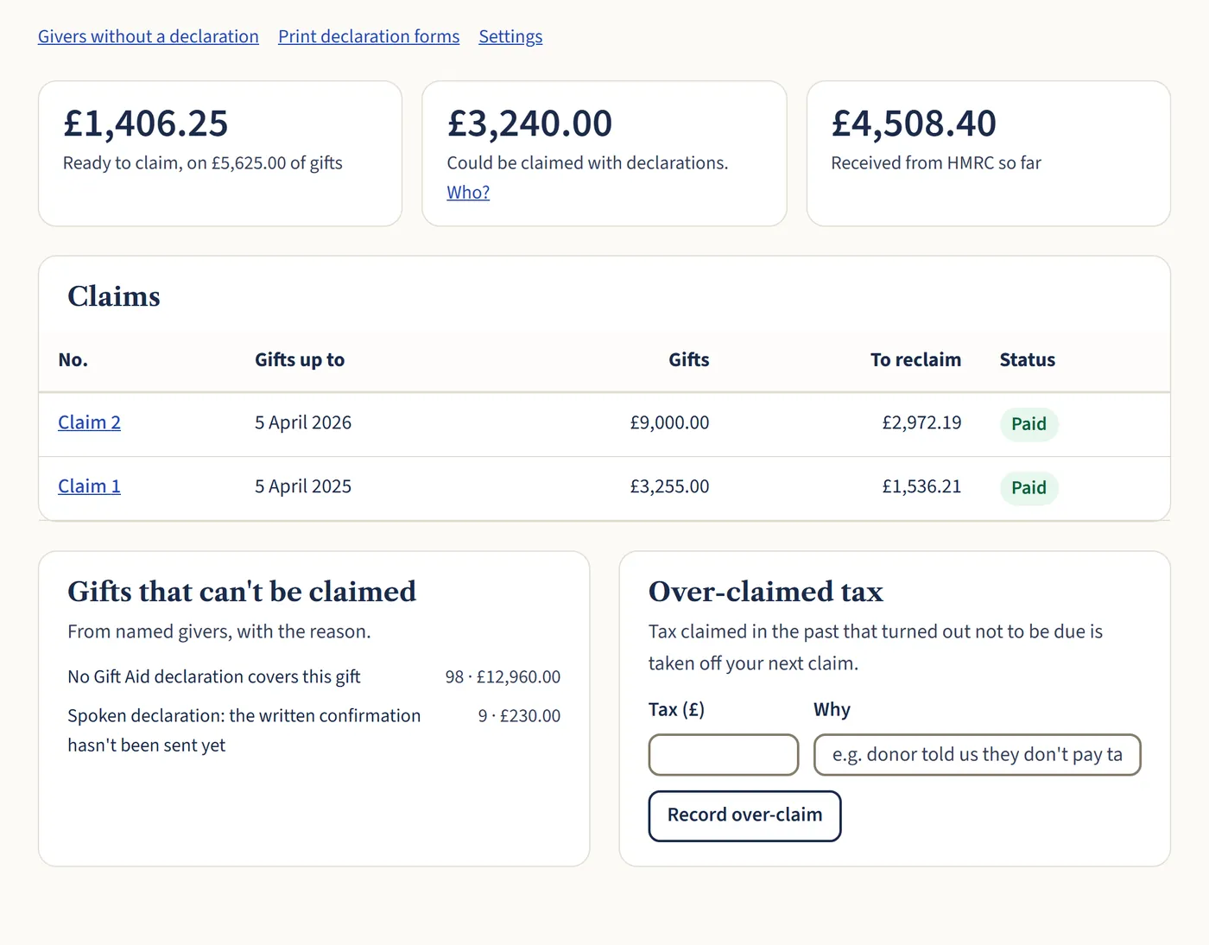Go to Settings link
Image resolution: width=1209 pixels, height=945 pixels.
pos(510,36)
